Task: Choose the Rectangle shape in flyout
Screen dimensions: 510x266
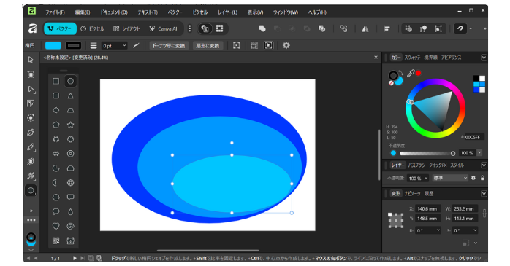Action: click(56, 81)
